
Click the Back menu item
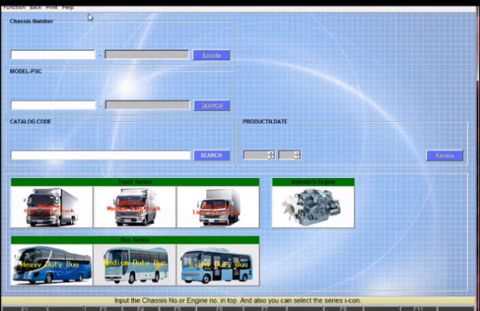(35, 7)
